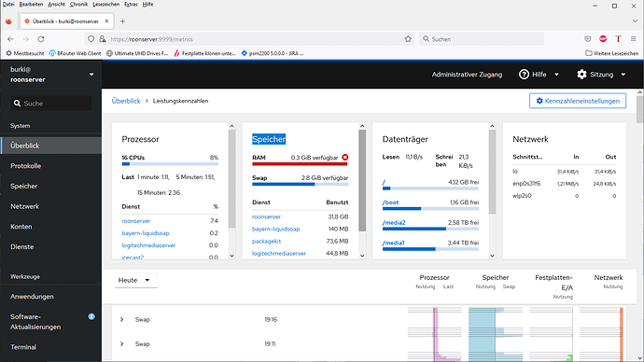Close the Überblick browser tab
Viewport: 644px width, 362px height.
point(106,21)
